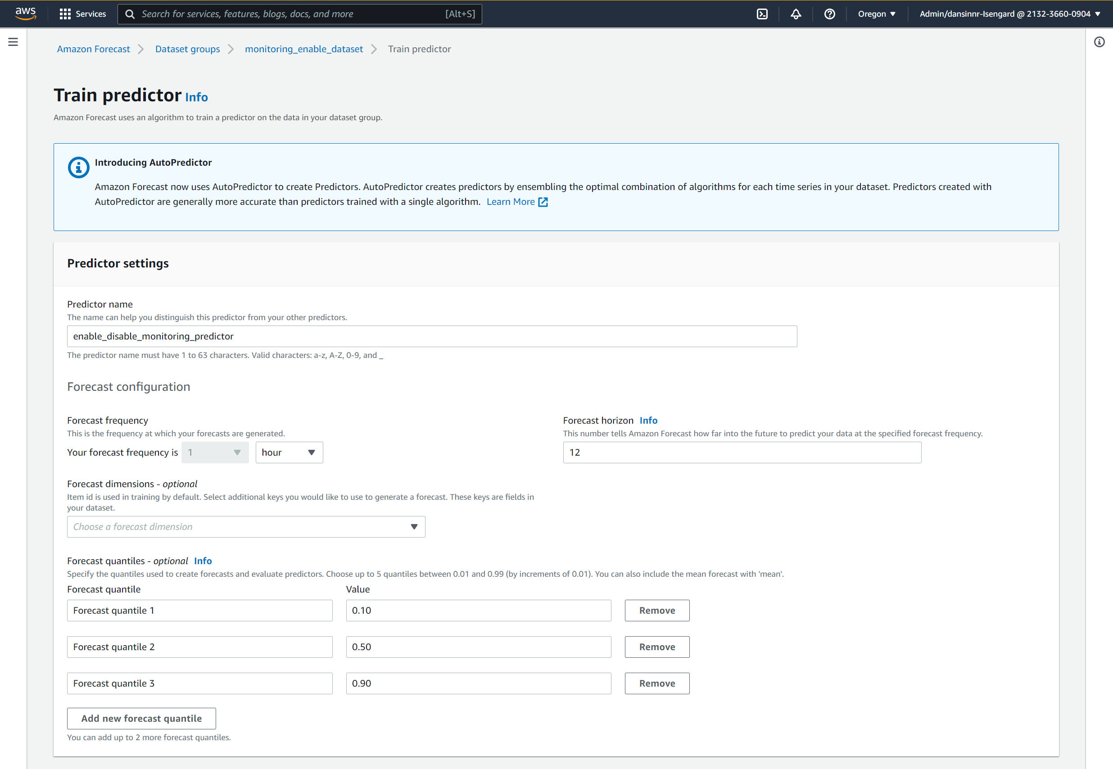This screenshot has height=769, width=1113.
Task: Click the AWS logo home icon
Action: pyautogui.click(x=25, y=14)
